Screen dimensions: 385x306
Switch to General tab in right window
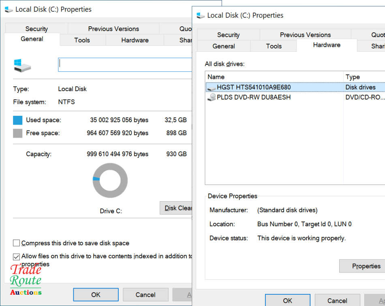tap(224, 46)
